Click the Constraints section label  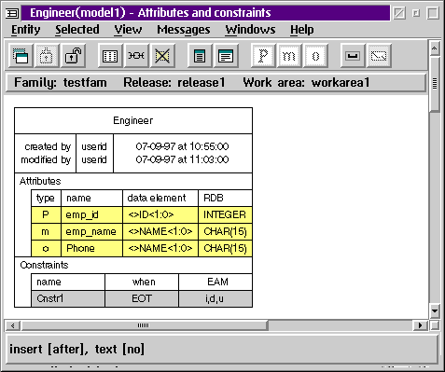pyautogui.click(x=44, y=265)
